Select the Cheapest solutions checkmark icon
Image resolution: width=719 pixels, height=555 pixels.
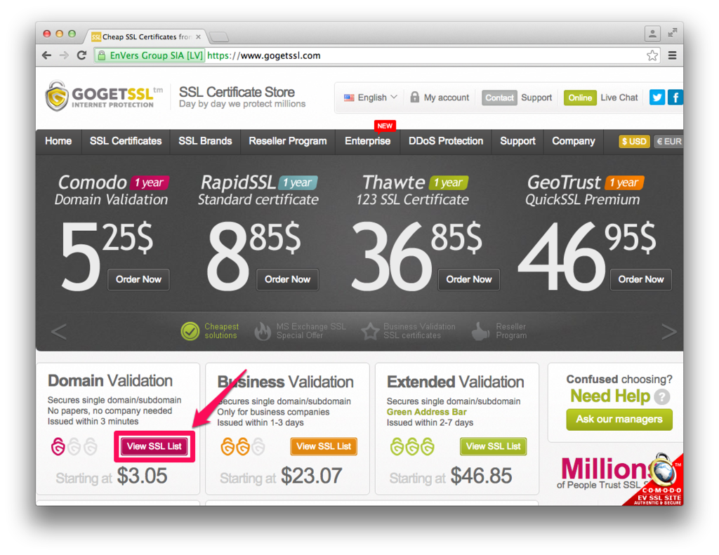[x=190, y=331]
